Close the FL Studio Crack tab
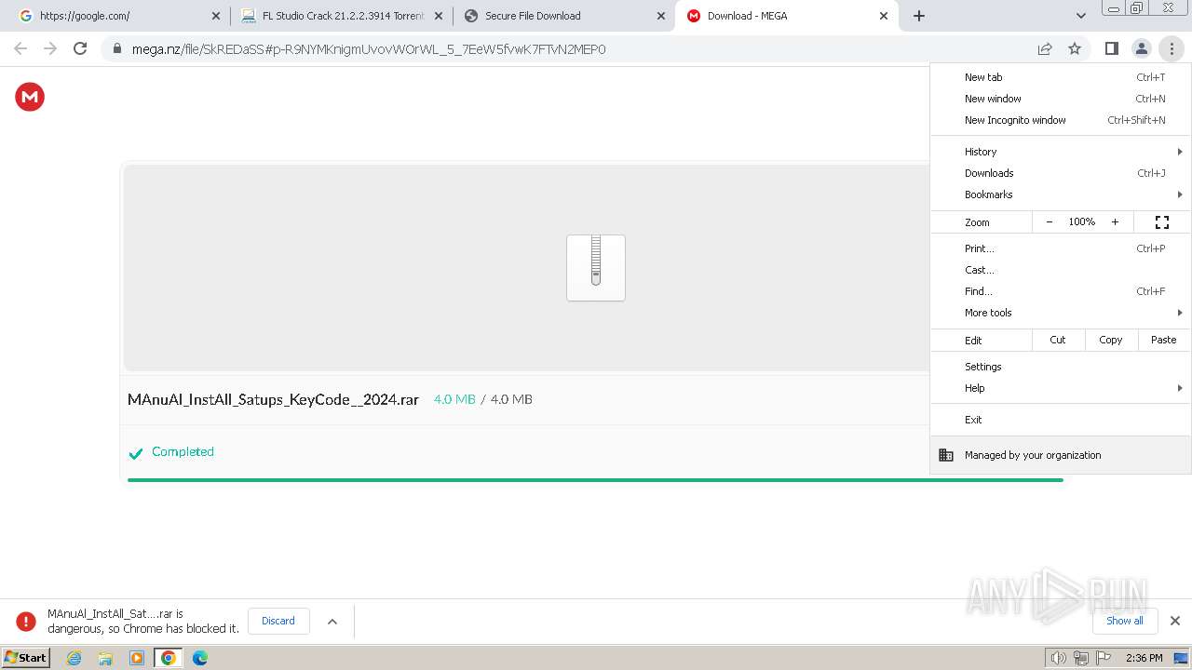 click(x=439, y=16)
